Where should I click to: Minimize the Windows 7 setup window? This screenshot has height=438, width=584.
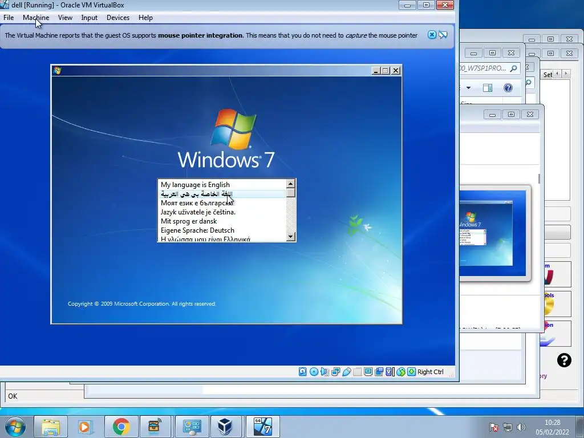pos(376,70)
